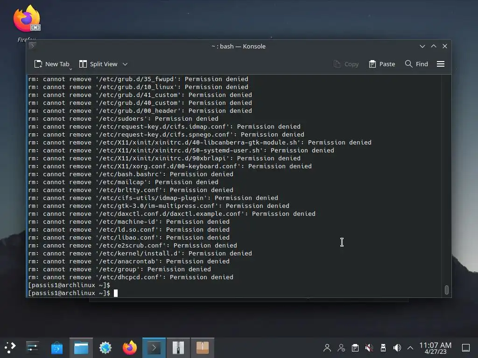This screenshot has width=478, height=358.
Task: Click the '/etc/sudoers' permission denied line
Action: click(123, 119)
